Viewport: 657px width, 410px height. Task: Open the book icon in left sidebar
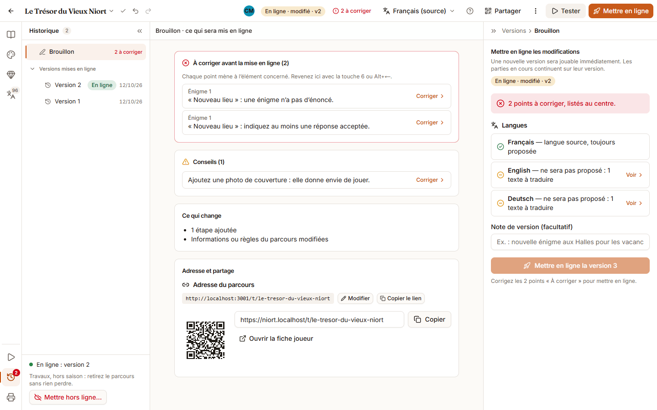point(11,35)
